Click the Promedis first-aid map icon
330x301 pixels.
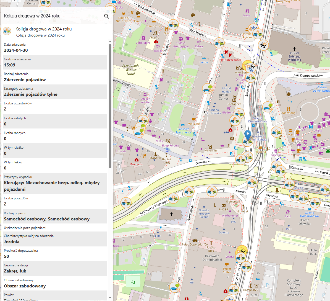coord(136,160)
